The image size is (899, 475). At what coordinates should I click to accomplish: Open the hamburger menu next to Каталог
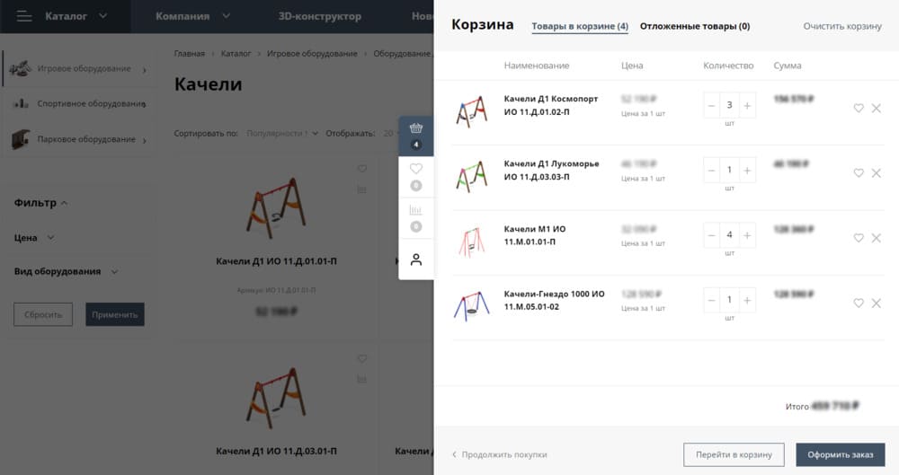(24, 16)
